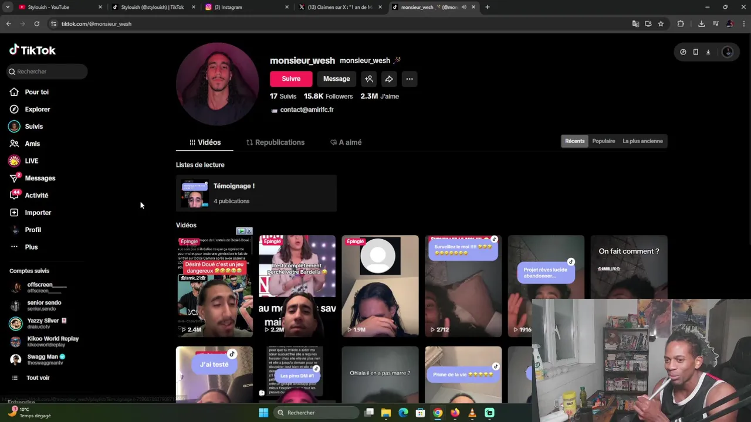Reload the page
Image resolution: width=751 pixels, height=422 pixels.
tap(36, 23)
